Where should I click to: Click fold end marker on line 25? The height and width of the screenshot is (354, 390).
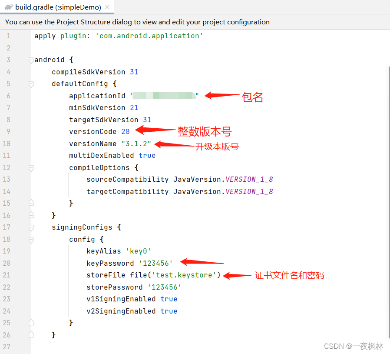31,322
